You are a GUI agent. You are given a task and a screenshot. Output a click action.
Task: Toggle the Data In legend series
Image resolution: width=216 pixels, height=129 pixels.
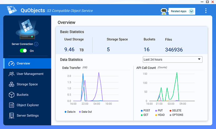coord(70,112)
